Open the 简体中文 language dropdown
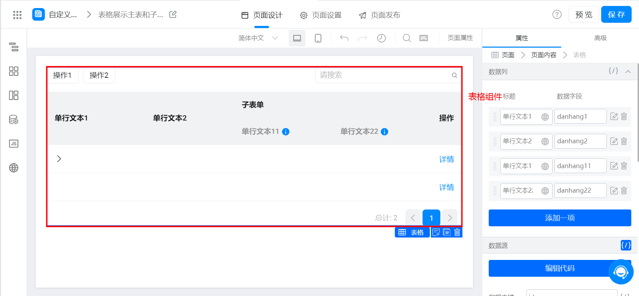Screen dimensions: 639x296 [x=258, y=38]
